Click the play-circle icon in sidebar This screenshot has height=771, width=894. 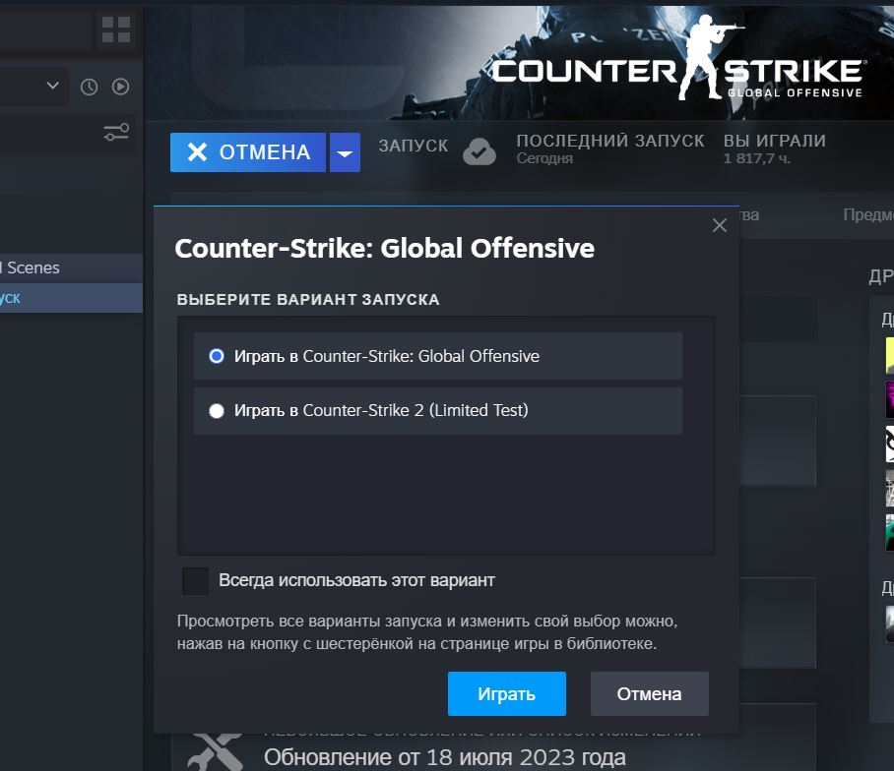point(120,87)
